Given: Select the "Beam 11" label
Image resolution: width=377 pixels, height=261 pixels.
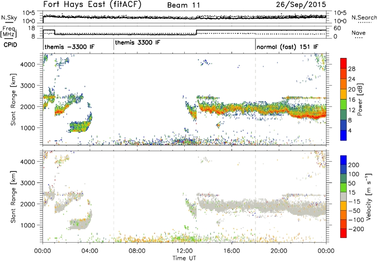Looking at the screenshot, I should (x=184, y=5).
